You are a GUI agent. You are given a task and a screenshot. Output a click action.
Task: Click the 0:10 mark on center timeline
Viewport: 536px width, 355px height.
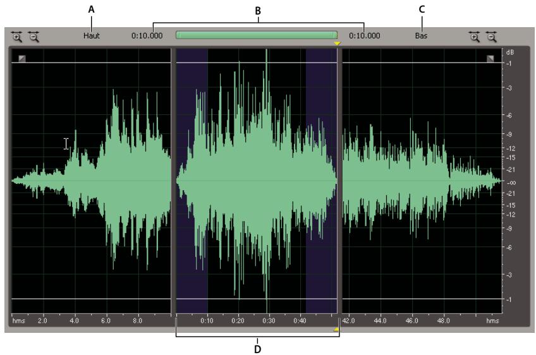(x=207, y=320)
